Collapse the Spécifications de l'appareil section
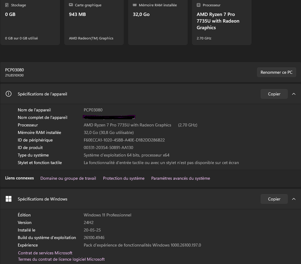The image size is (301, 264). (294, 94)
